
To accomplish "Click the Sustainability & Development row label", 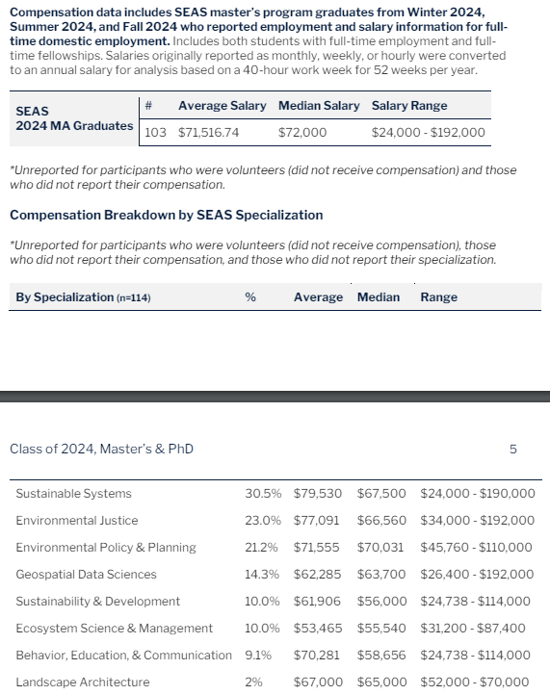I will point(97,602).
